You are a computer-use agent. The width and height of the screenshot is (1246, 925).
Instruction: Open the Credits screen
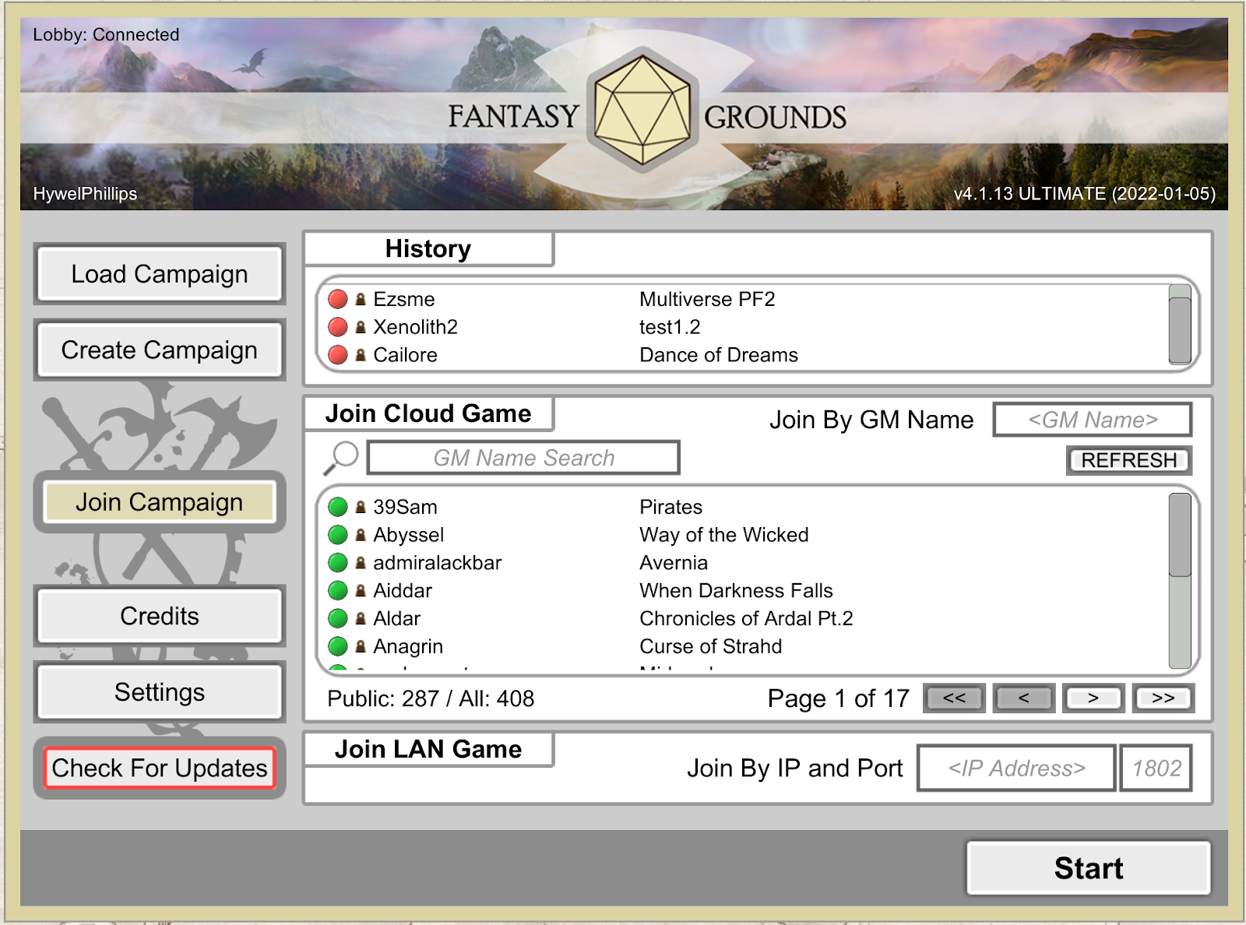coord(160,616)
